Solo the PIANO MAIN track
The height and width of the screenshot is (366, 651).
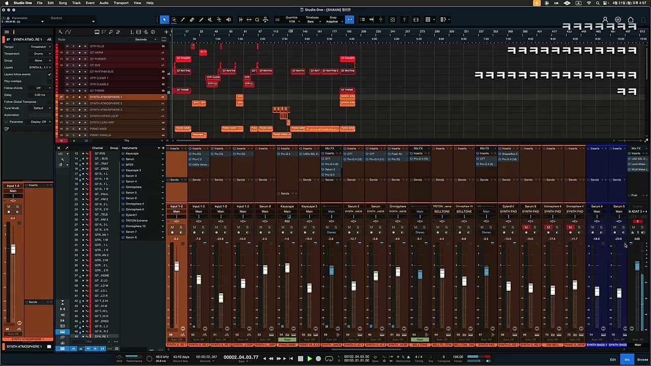click(73, 129)
